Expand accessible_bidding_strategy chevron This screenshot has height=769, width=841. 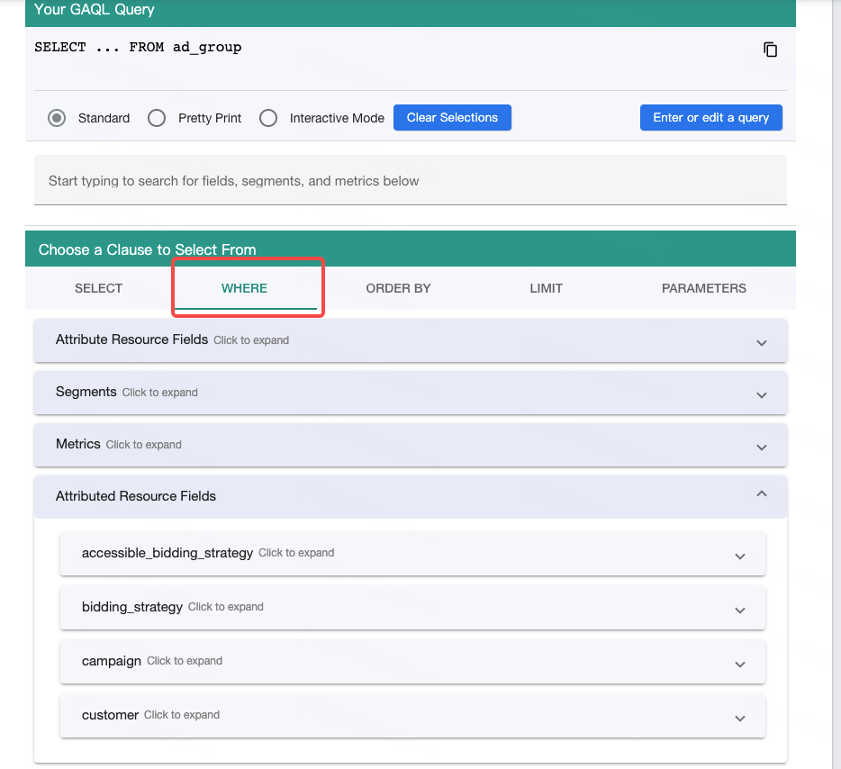[x=740, y=556]
